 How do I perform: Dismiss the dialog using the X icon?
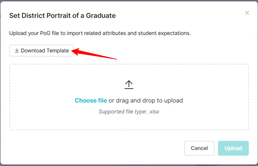[247, 13]
